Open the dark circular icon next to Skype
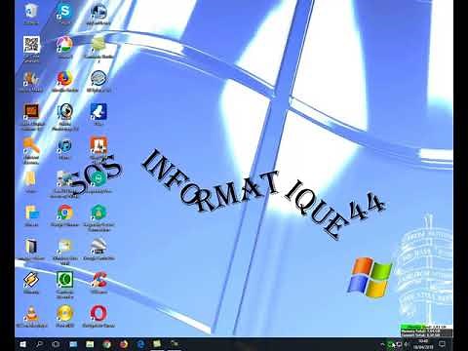 pyautogui.click(x=98, y=12)
